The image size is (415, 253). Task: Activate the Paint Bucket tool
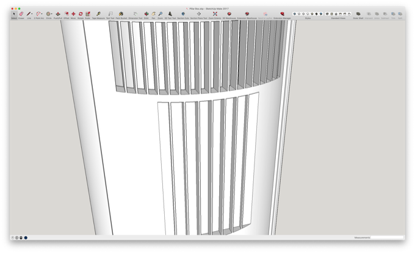pos(121,14)
